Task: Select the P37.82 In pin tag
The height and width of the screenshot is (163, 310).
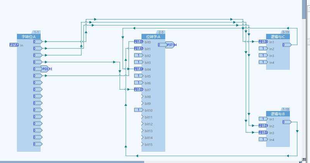Action: [x=14, y=45]
